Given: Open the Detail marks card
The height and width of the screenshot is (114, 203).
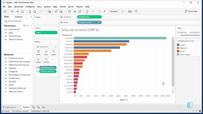Looking at the screenshot, I should 38,60.
